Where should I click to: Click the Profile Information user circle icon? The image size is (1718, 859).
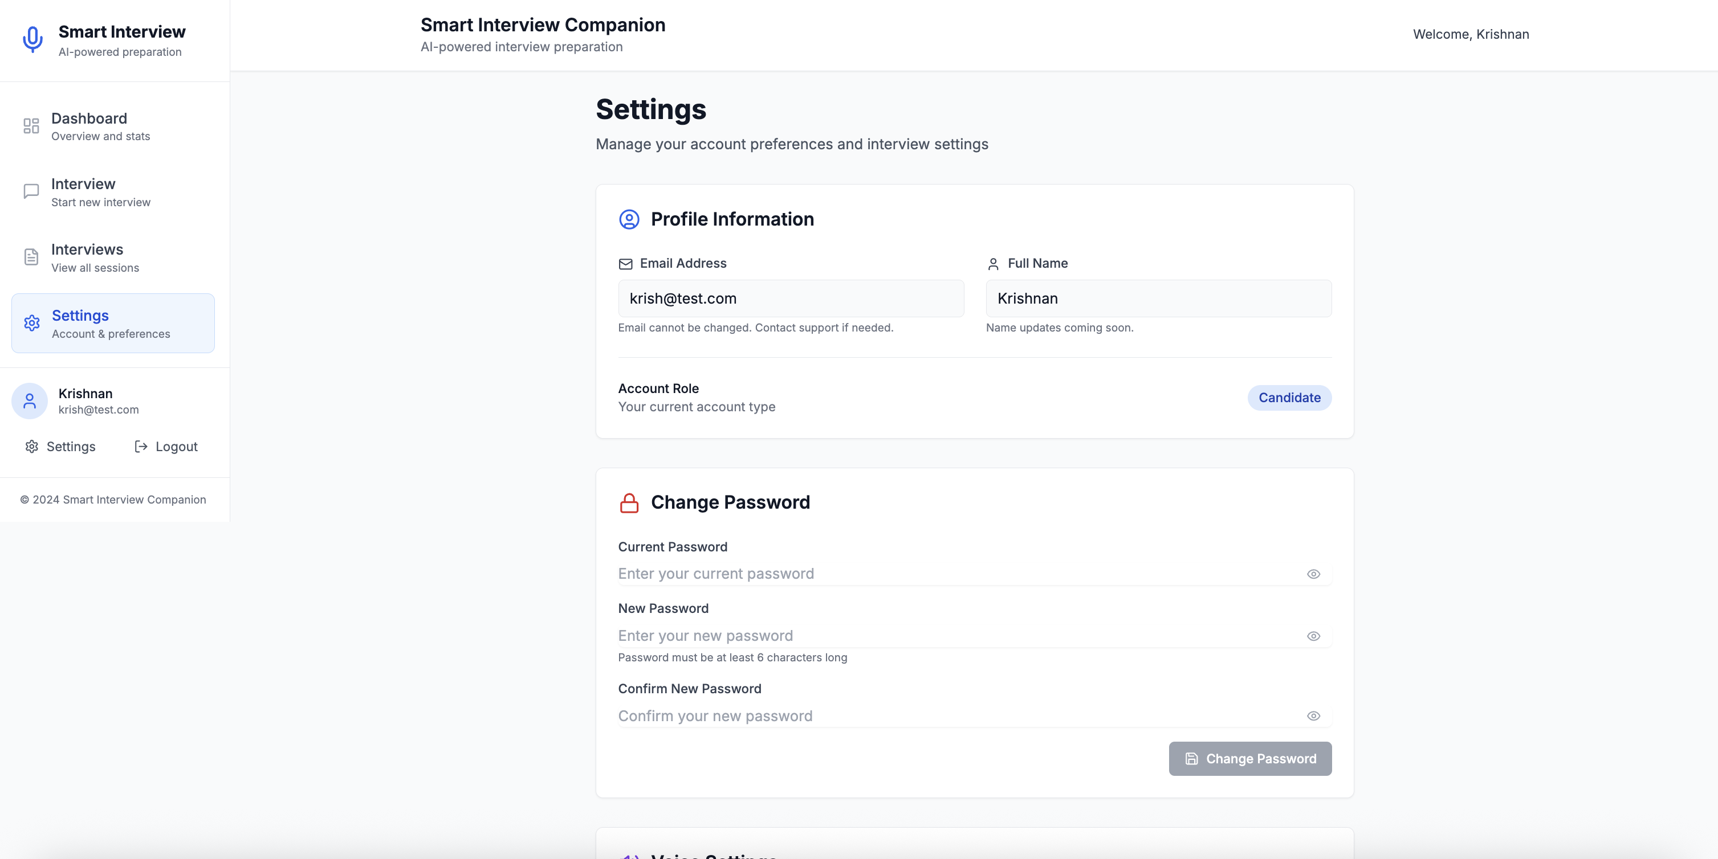tap(629, 219)
